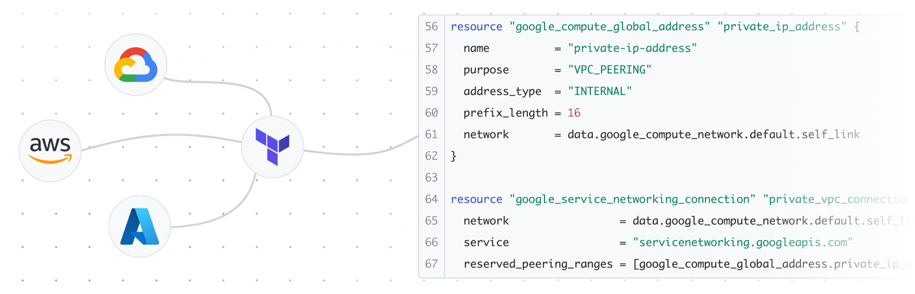Click the empty line 63 number
The height and width of the screenshot is (294, 915).
click(x=431, y=178)
